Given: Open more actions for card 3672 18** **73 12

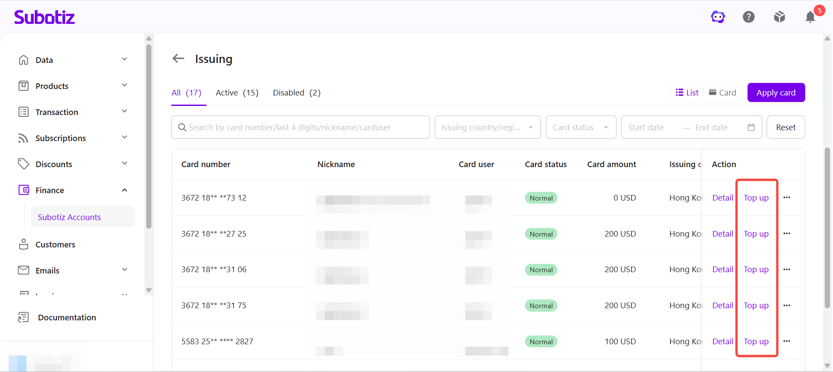Looking at the screenshot, I should click(787, 198).
